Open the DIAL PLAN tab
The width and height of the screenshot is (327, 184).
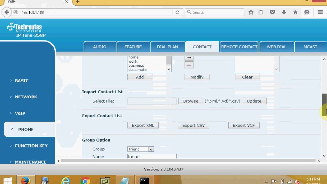click(x=167, y=47)
